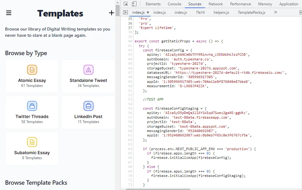Click 'test-88a5a.firebaseapp.com' value
302x190 pixels.
(x=200, y=117)
